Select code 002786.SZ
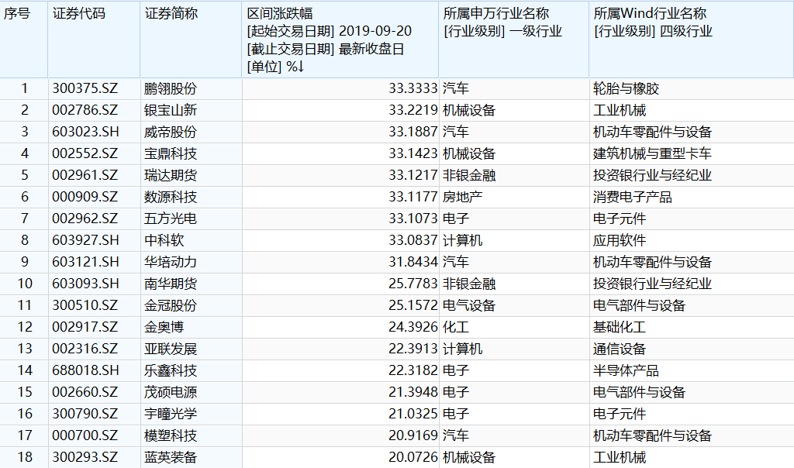Image resolution: width=794 pixels, height=468 pixels. pos(85,110)
